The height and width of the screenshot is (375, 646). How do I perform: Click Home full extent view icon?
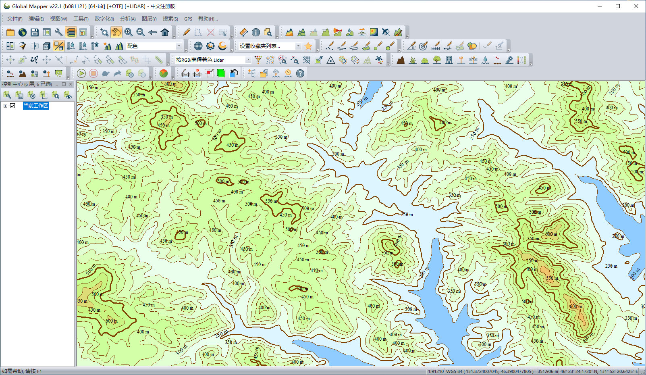click(x=165, y=33)
